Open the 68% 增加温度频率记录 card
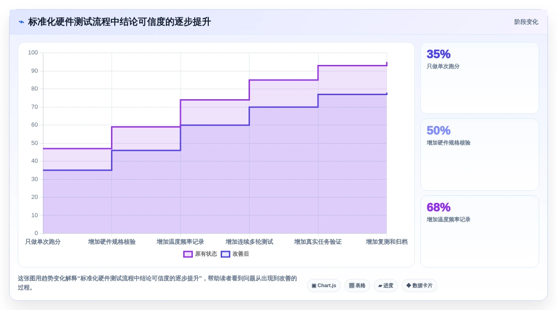This screenshot has height=310, width=557. click(x=480, y=231)
